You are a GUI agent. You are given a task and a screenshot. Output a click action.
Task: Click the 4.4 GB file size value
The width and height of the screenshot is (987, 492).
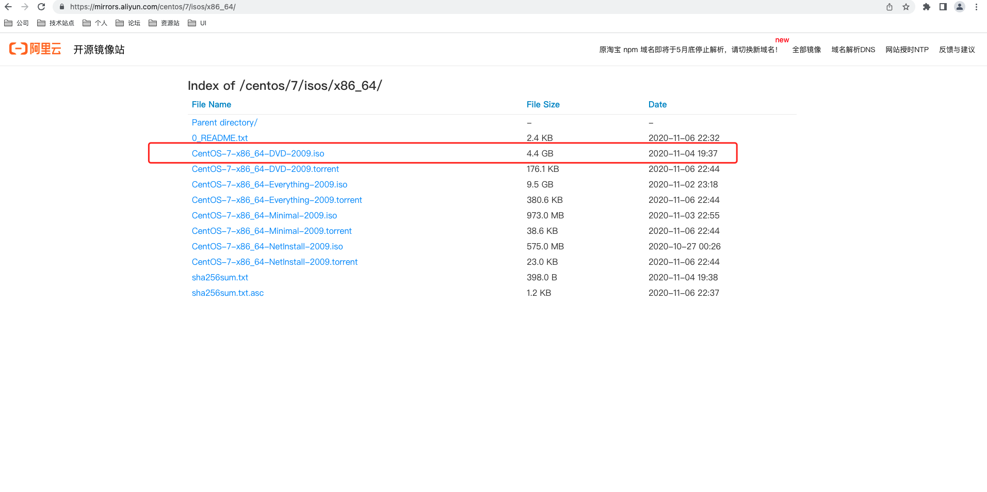click(540, 153)
